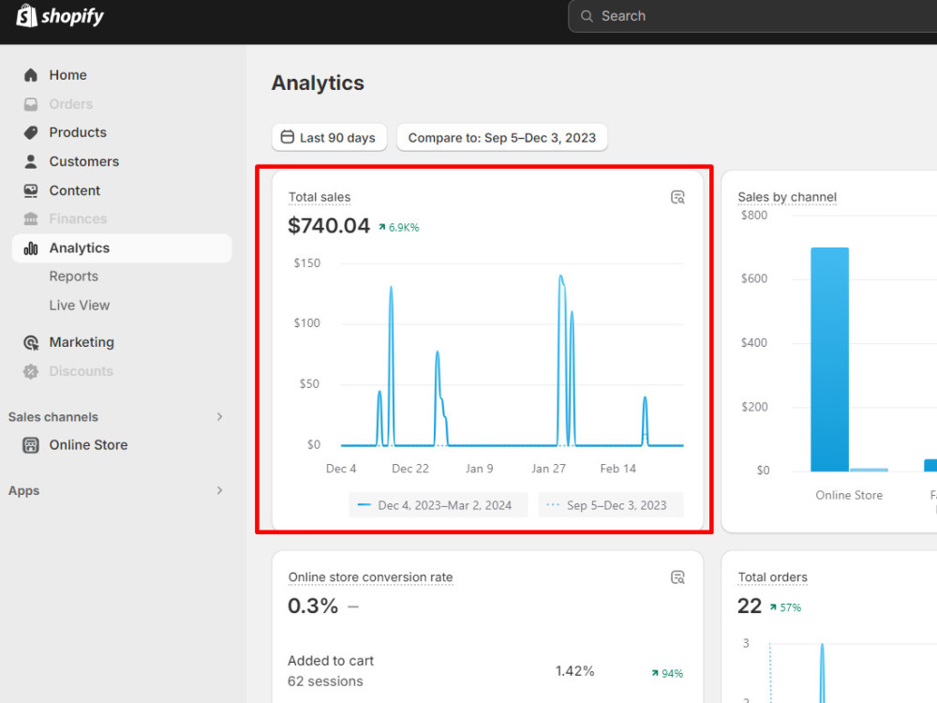
Task: Click the Added to cart row label
Action: tap(331, 661)
